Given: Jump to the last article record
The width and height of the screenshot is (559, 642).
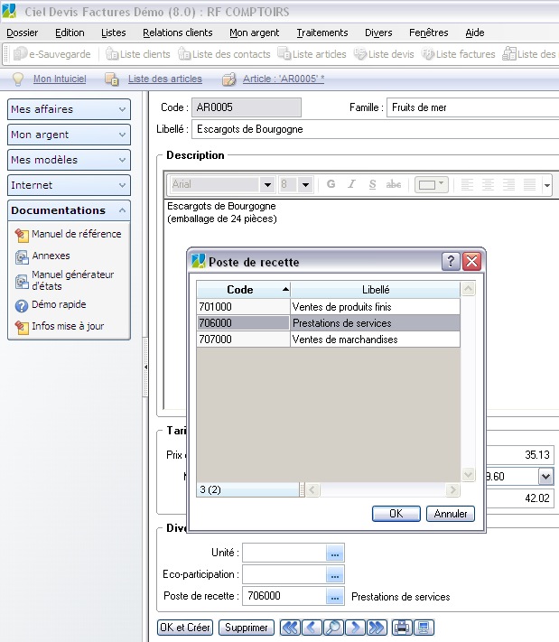Looking at the screenshot, I should click(377, 628).
